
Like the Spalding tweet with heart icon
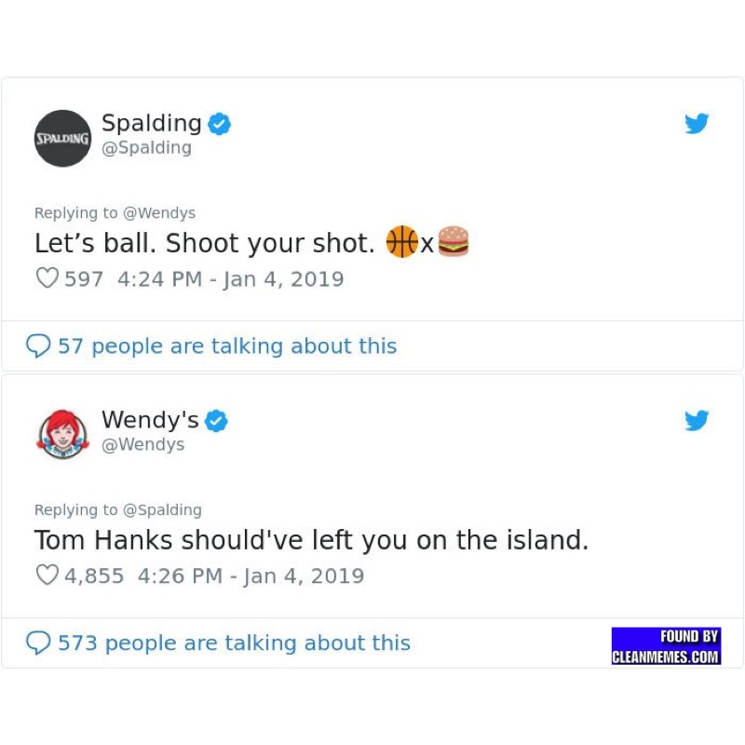point(47,278)
